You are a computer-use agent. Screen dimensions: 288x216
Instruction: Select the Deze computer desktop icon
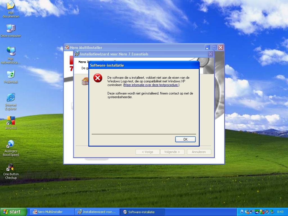[x=11, y=31]
